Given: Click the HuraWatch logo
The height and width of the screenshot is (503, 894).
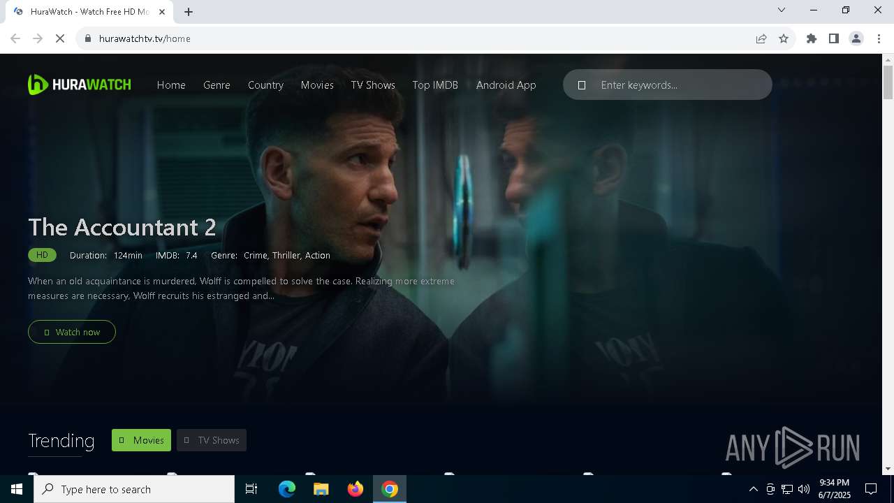Looking at the screenshot, I should coord(79,85).
